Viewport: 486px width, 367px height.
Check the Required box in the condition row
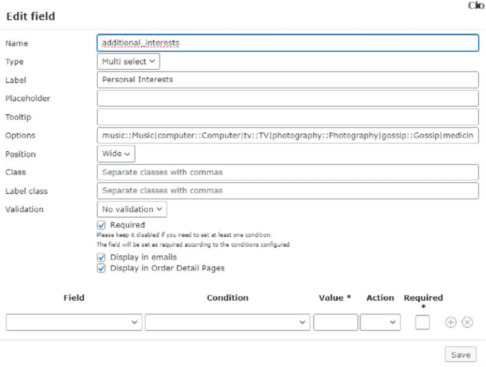click(422, 322)
